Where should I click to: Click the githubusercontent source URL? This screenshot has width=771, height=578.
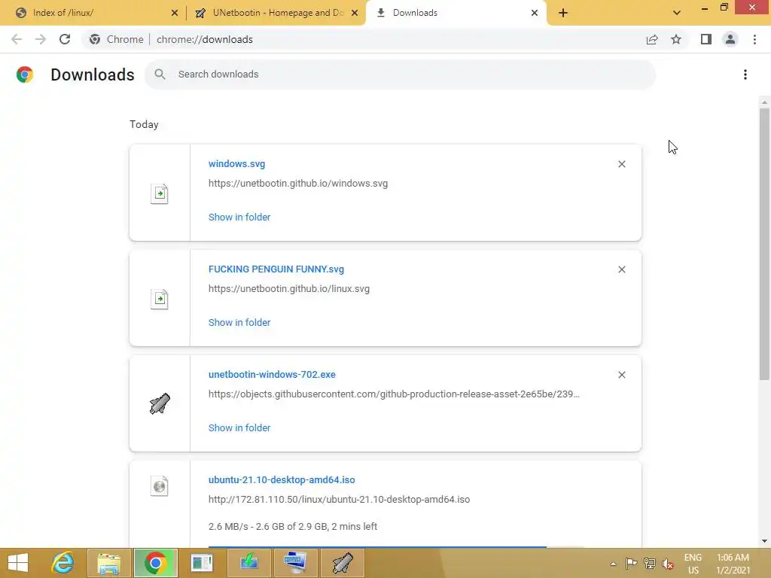click(394, 394)
